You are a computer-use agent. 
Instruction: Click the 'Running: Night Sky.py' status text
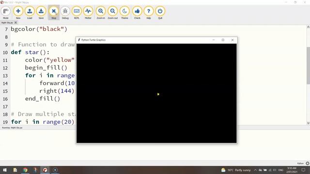click(x=12, y=128)
